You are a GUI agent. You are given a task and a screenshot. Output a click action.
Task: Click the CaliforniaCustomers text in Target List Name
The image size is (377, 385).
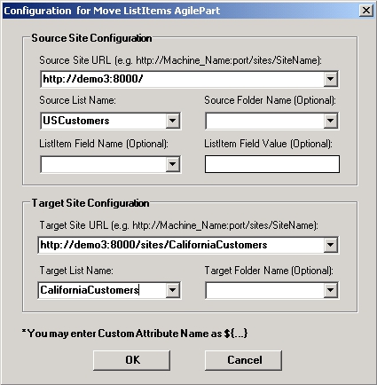click(x=90, y=290)
